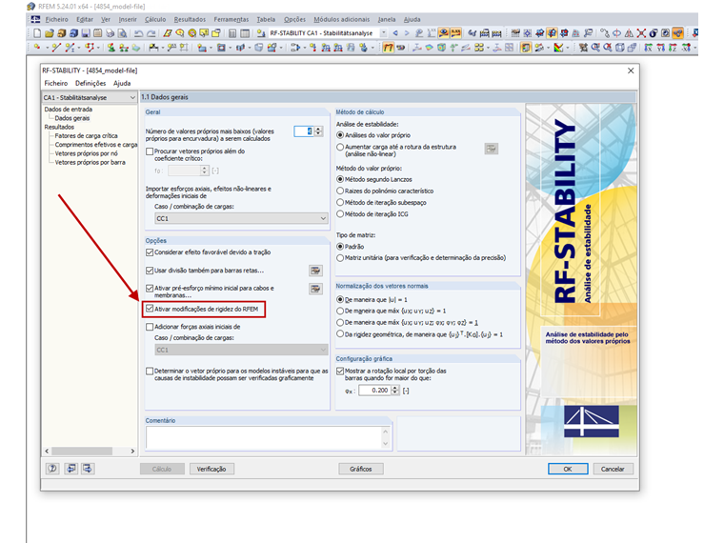Open the Ajuda menu in RF-STABILITY dialog
This screenshot has height=543, width=724.
coord(122,83)
